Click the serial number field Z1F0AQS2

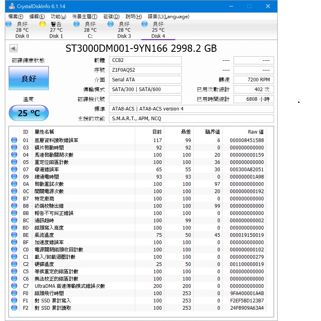pyautogui.click(x=145, y=70)
